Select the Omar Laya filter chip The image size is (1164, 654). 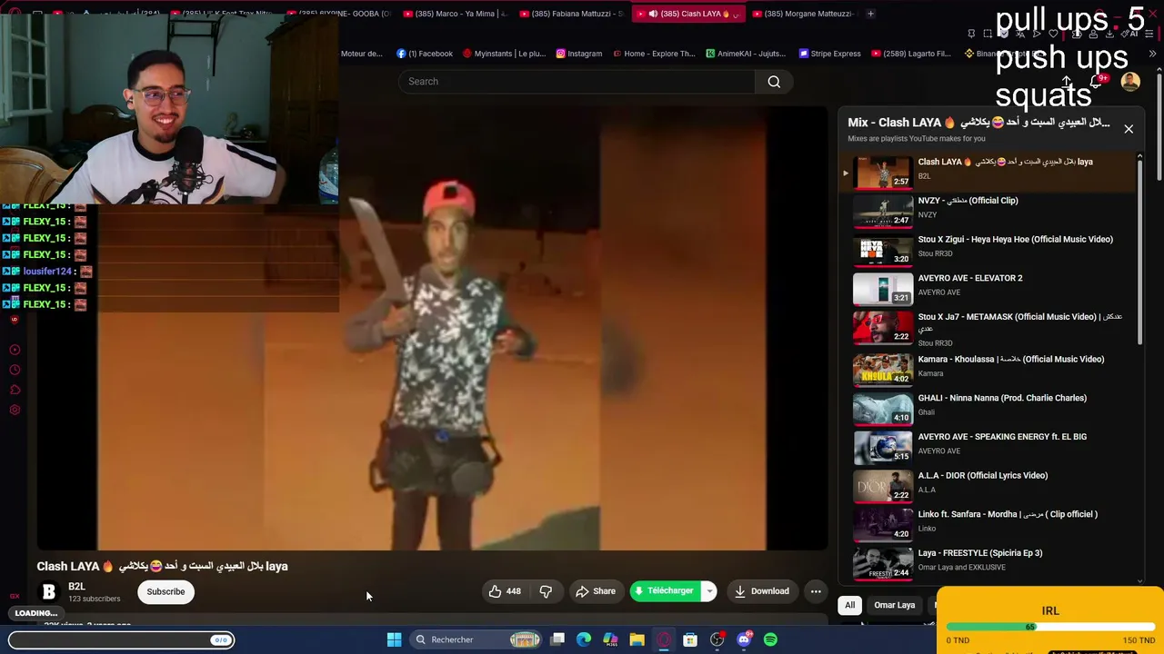pos(894,605)
